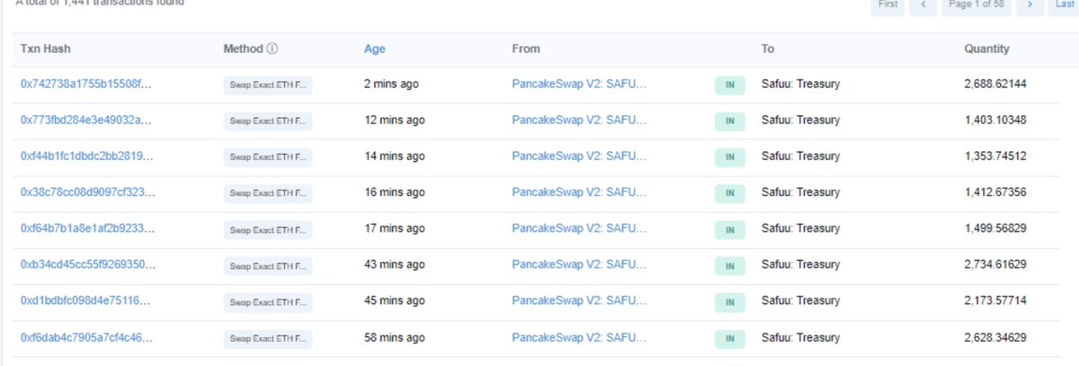Open transaction hash 0xf6dab4c7905a7cf4c46
The height and width of the screenshot is (366, 1079).
(x=86, y=338)
